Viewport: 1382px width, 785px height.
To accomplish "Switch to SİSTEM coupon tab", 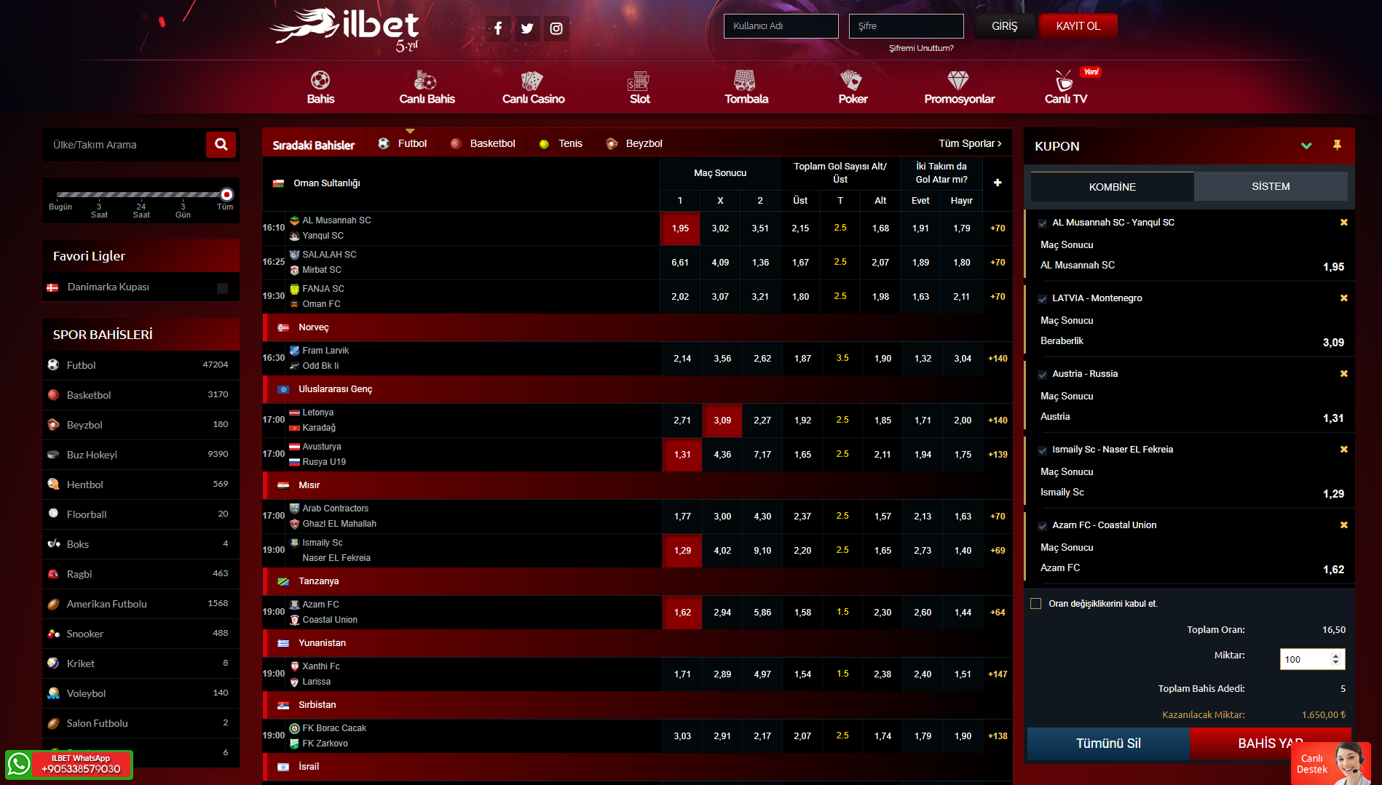I will (1270, 186).
